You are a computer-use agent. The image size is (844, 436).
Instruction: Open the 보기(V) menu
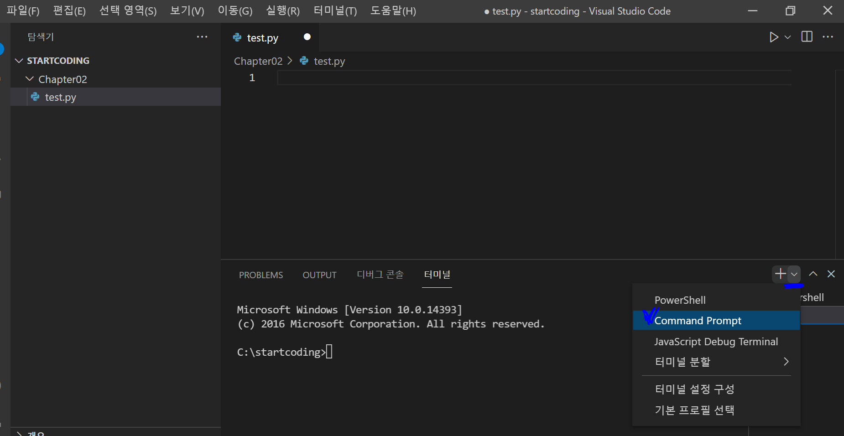[187, 10]
